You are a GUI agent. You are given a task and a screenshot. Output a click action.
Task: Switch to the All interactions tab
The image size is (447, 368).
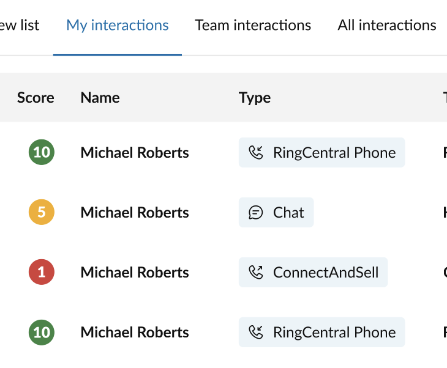pyautogui.click(x=387, y=25)
